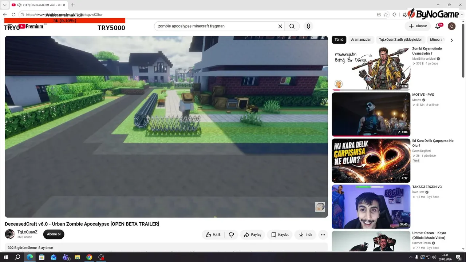Viewport: 466px width, 262px height.
Task: Save video with the Kaydet button
Action: tap(280, 235)
